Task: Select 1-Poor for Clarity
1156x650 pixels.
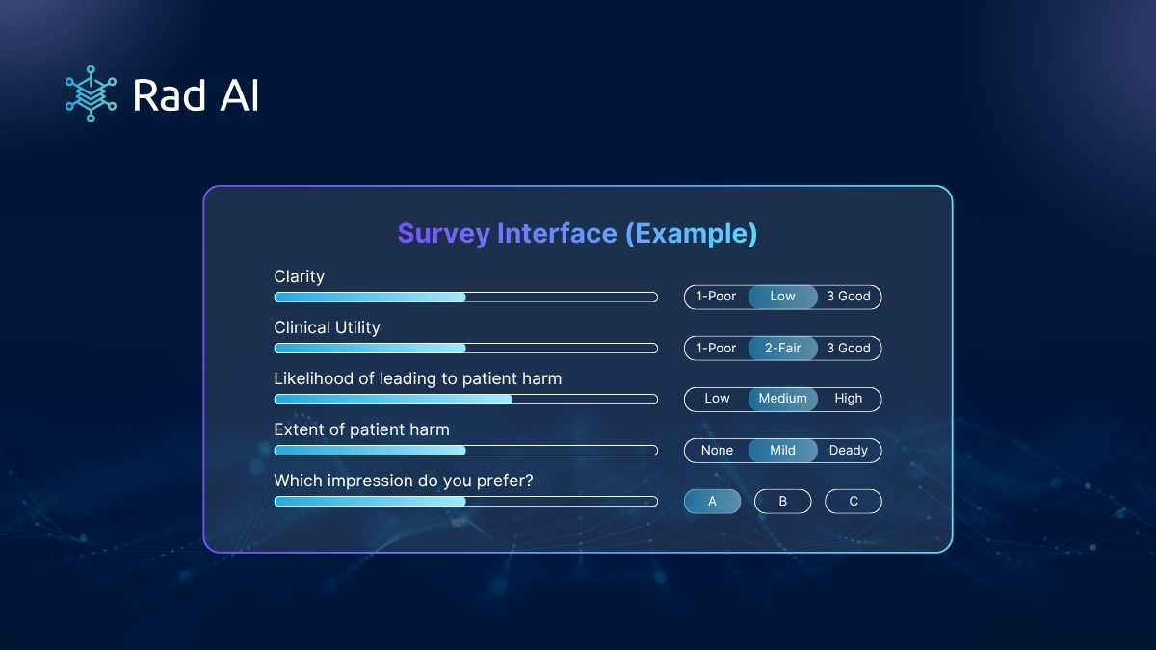Action: click(716, 297)
